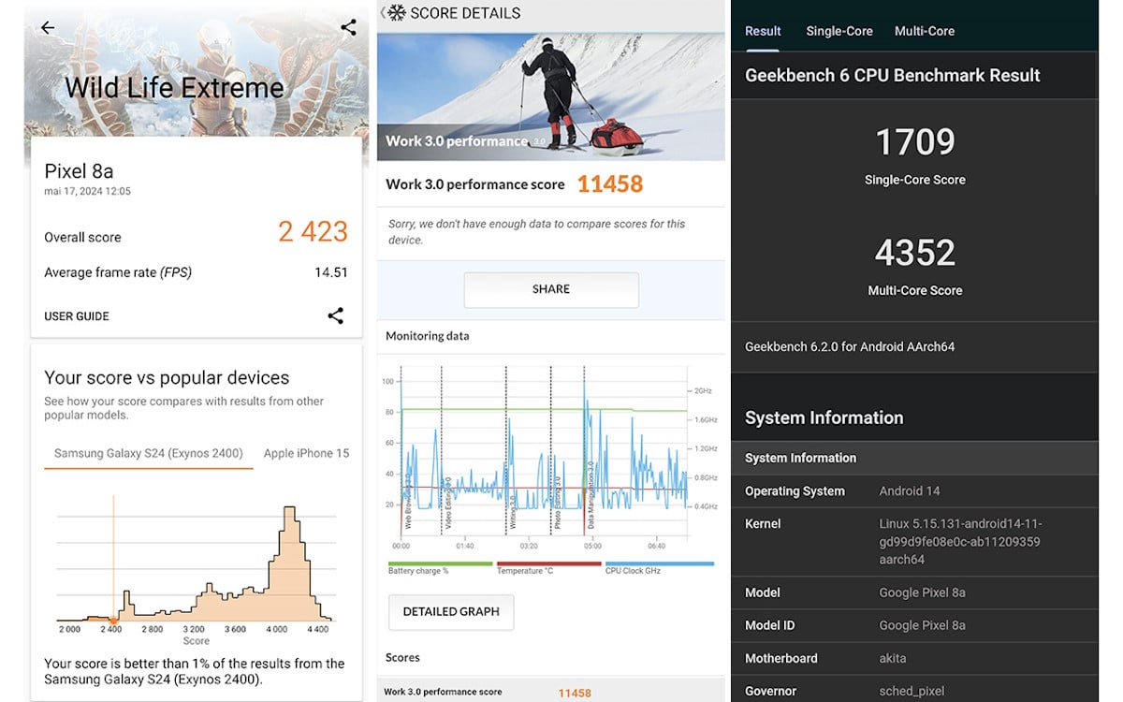Click the Linux 5.15.131 kernel version value

[x=960, y=542]
